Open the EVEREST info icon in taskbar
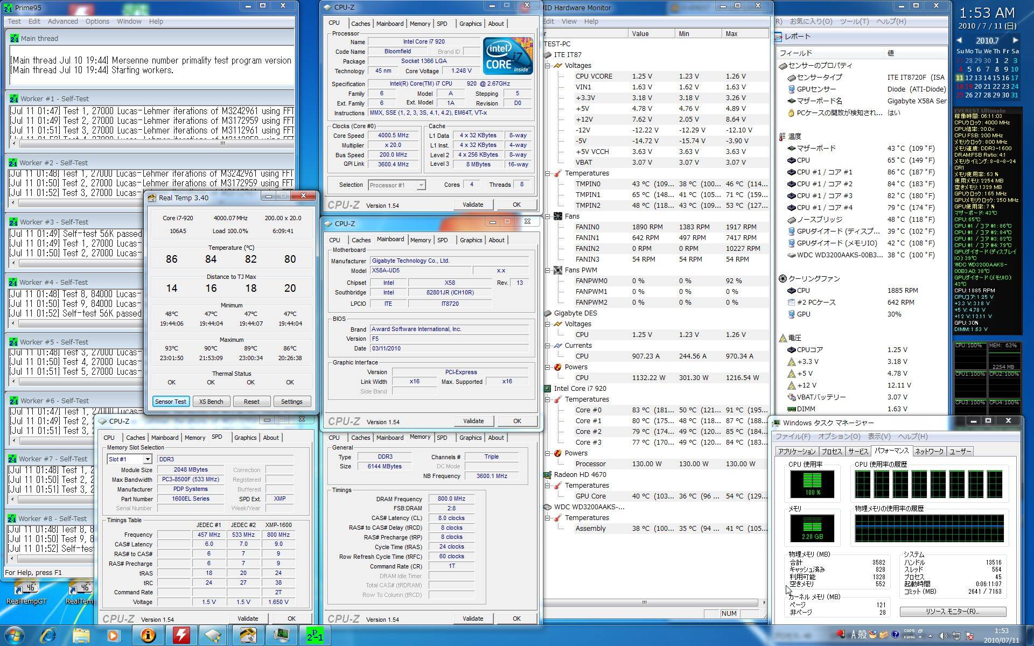Image resolution: width=1034 pixels, height=646 pixels. [148, 635]
